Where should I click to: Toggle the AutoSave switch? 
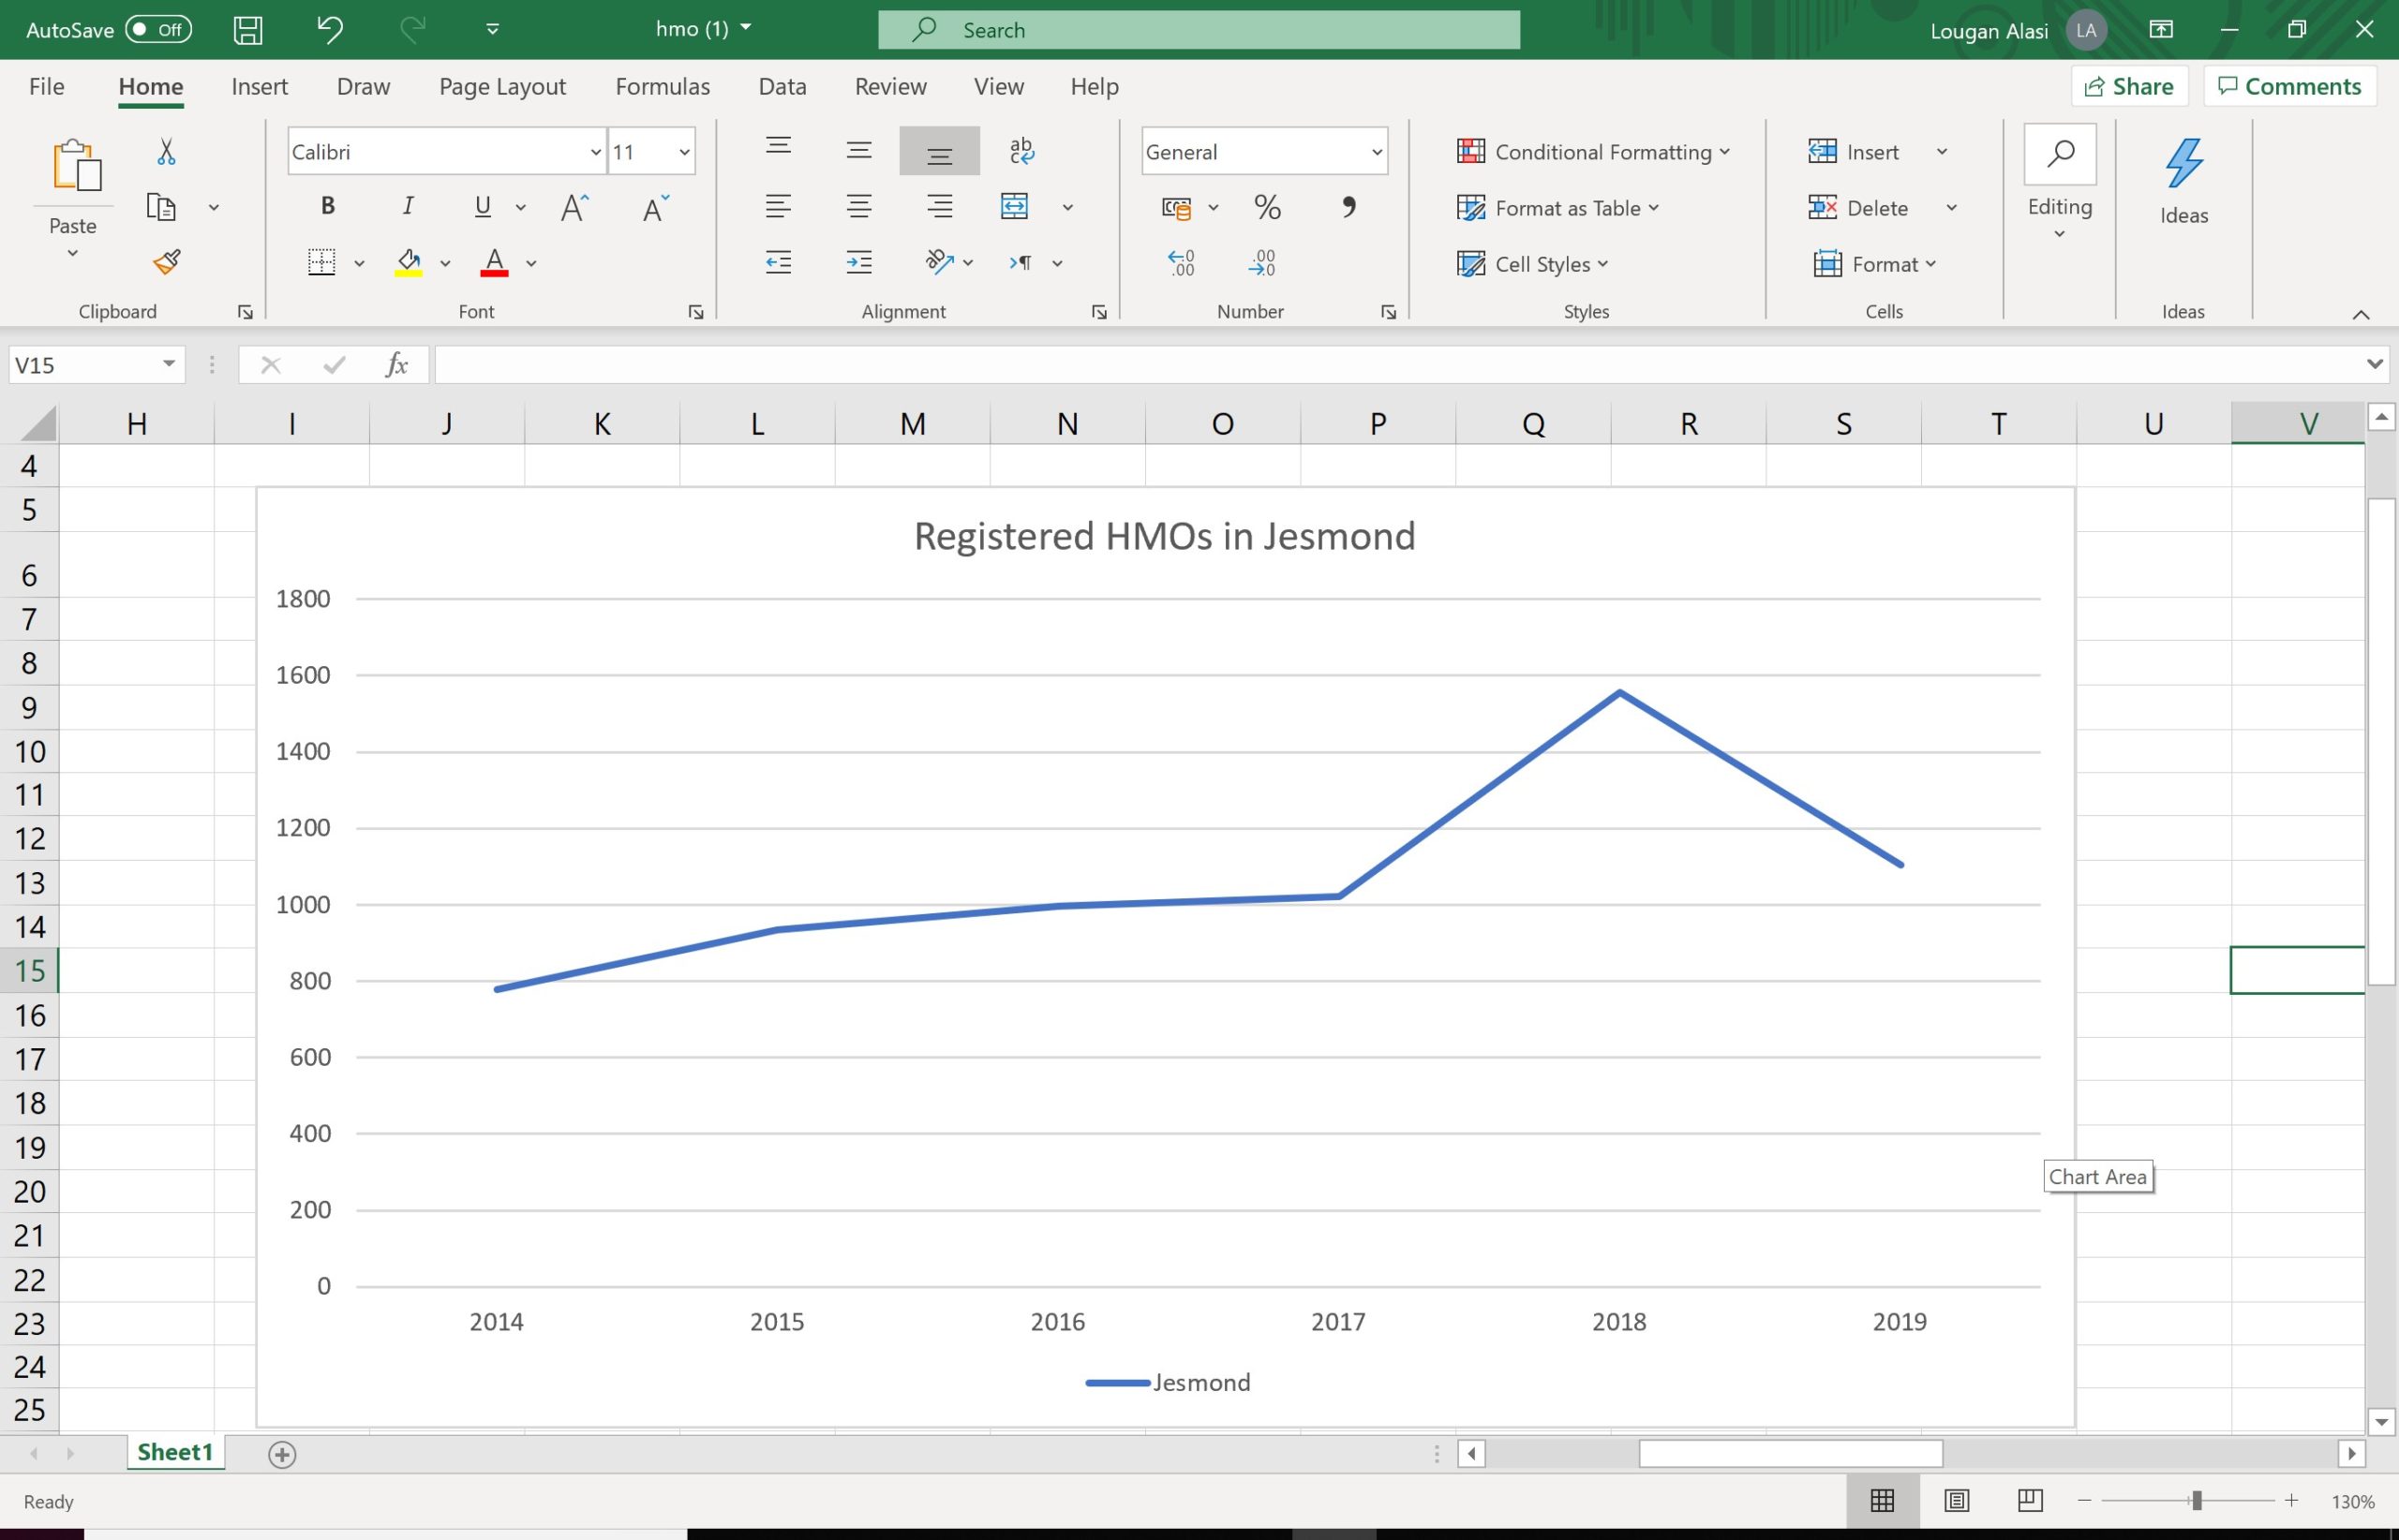158,30
